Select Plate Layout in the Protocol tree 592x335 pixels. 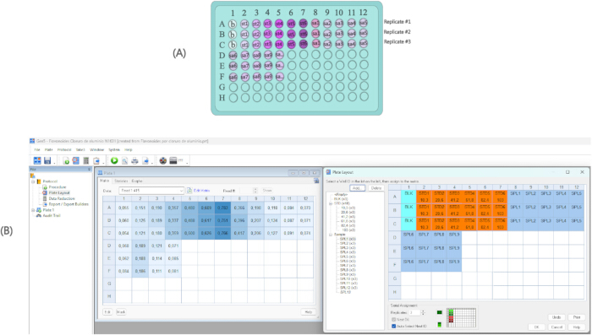[x=59, y=192]
